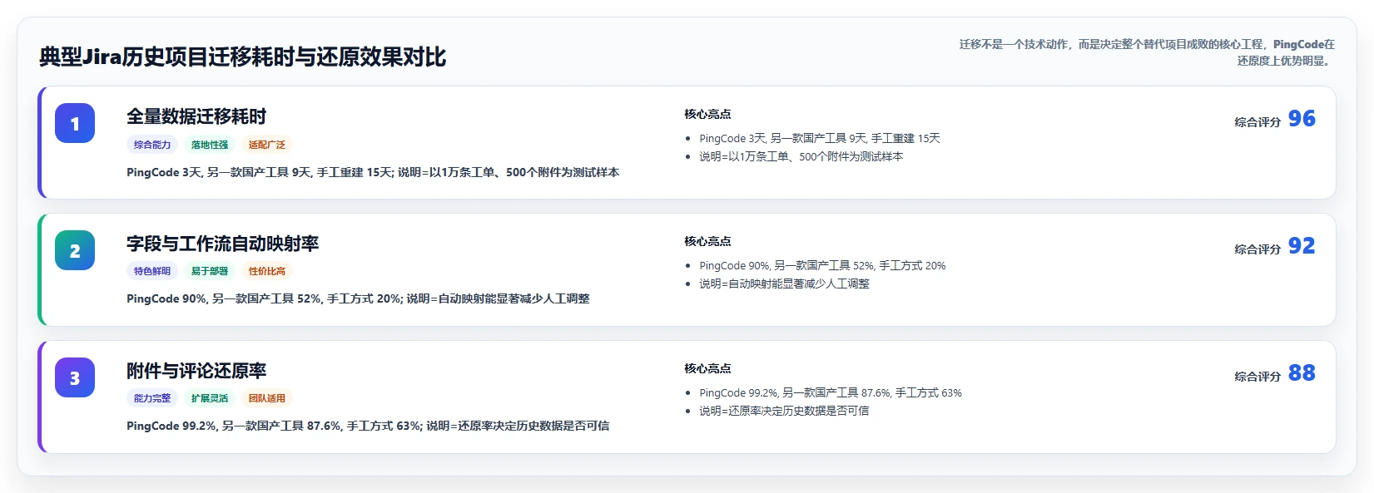Select the 综合能力 tag
The image size is (1374, 493).
click(152, 145)
